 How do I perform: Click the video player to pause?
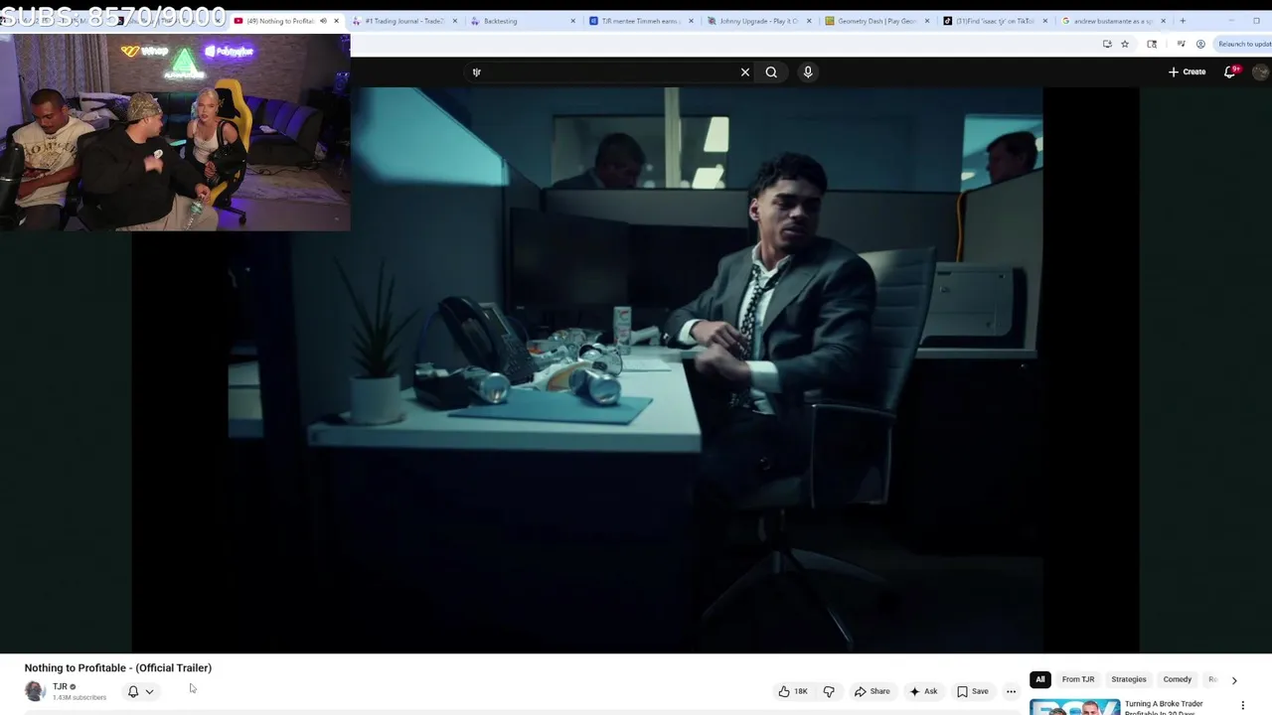[636, 369]
